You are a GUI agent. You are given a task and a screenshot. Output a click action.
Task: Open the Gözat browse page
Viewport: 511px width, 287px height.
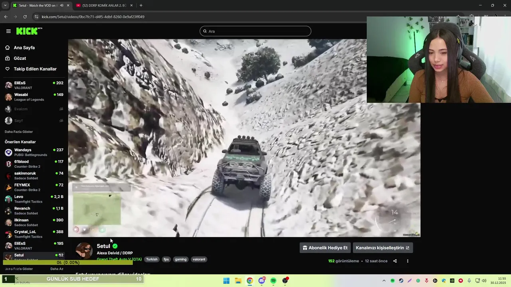coord(20,58)
